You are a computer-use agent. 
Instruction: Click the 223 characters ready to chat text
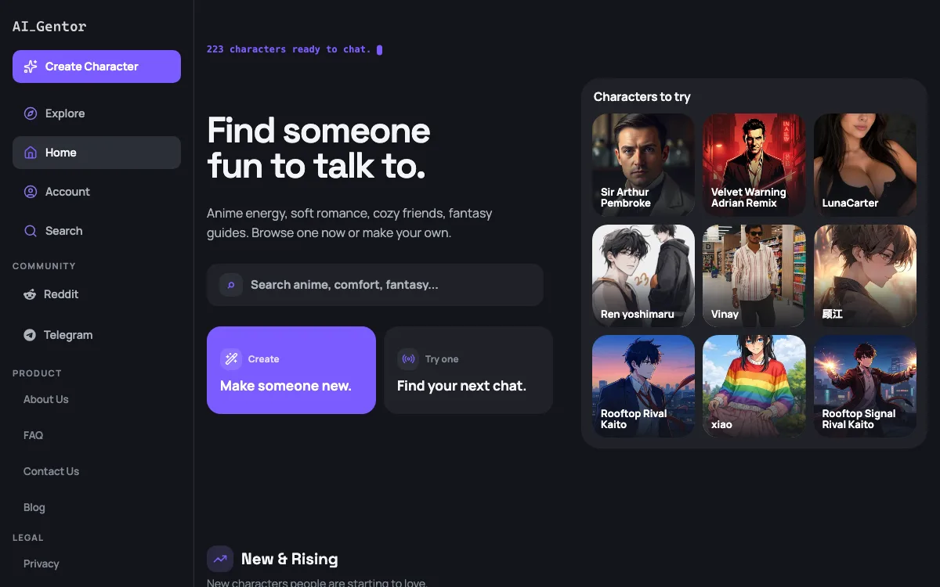tap(289, 49)
